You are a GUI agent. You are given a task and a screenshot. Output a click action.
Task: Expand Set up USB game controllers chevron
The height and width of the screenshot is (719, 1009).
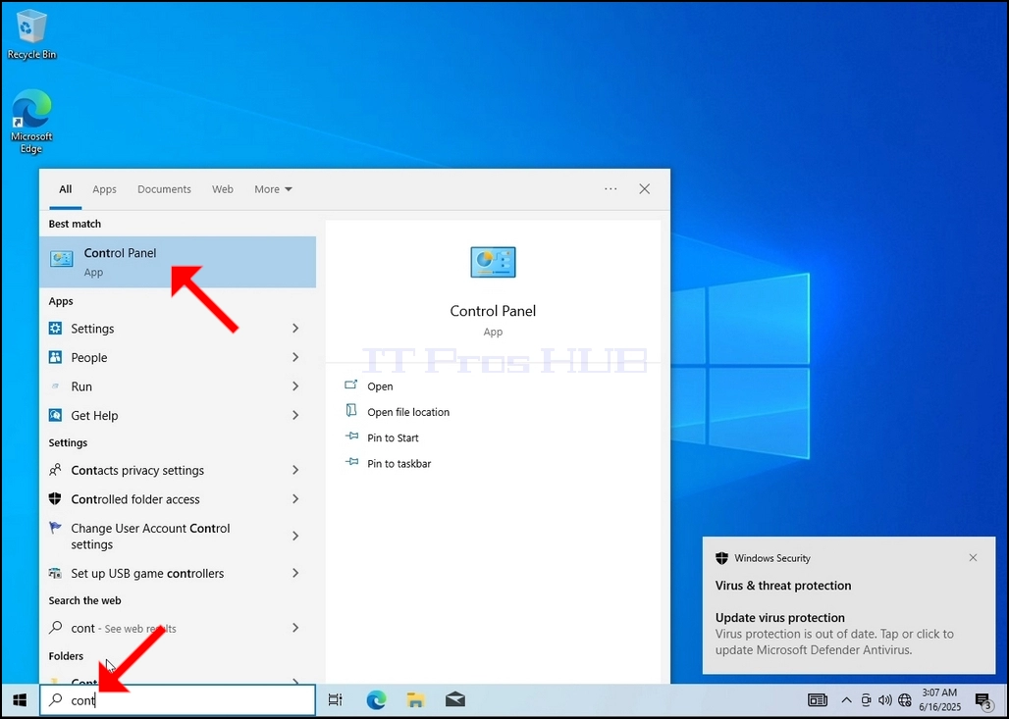coord(295,573)
